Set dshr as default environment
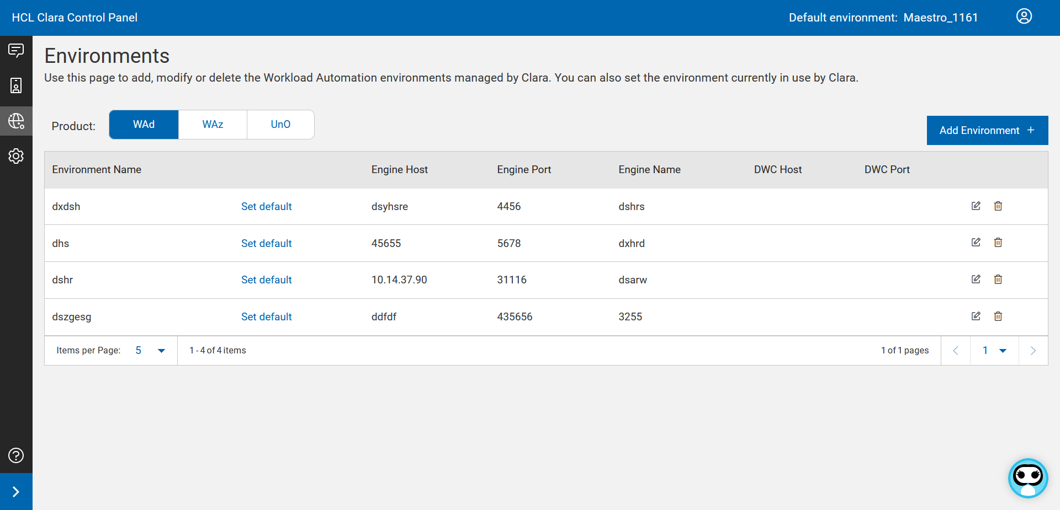 pyautogui.click(x=266, y=280)
